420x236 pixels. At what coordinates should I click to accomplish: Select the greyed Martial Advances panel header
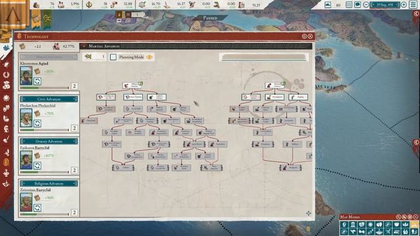pyautogui.click(x=49, y=57)
